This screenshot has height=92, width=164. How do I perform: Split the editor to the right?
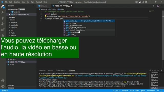pyautogui.click(x=158, y=6)
